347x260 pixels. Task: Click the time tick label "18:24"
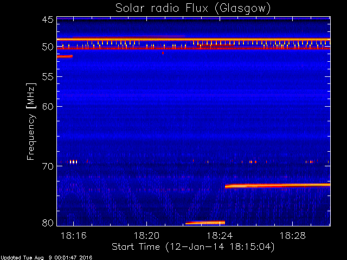pyautogui.click(x=220, y=236)
